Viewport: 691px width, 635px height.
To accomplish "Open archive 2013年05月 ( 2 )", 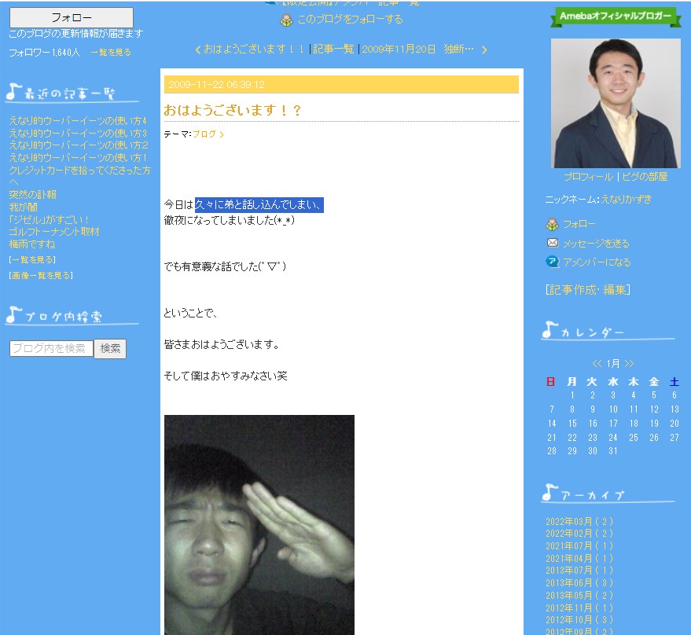I will pos(579,596).
